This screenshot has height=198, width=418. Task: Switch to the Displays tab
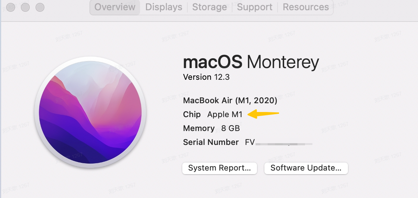tap(164, 7)
